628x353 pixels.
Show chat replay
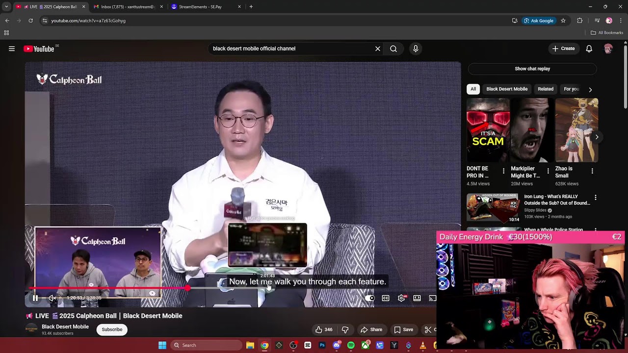click(x=532, y=69)
